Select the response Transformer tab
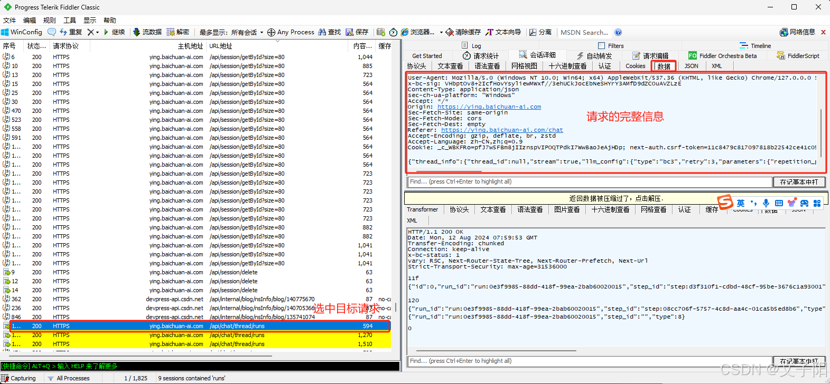 [422, 209]
